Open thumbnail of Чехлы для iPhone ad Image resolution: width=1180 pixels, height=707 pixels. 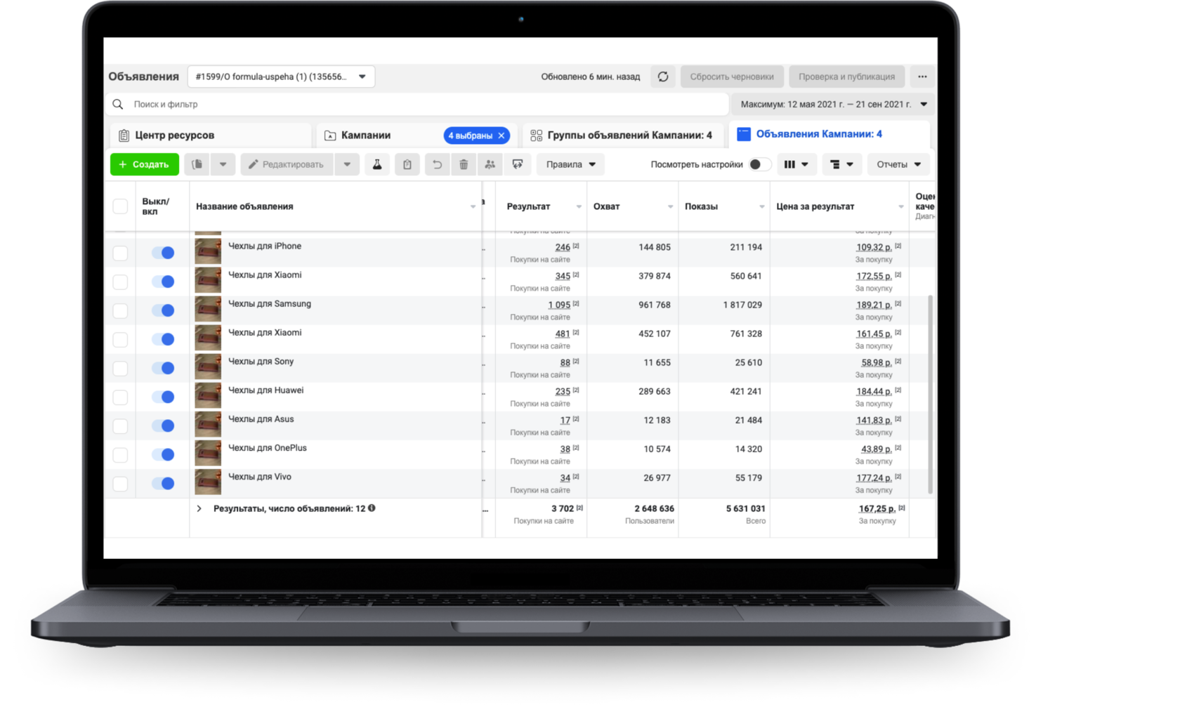coord(208,251)
